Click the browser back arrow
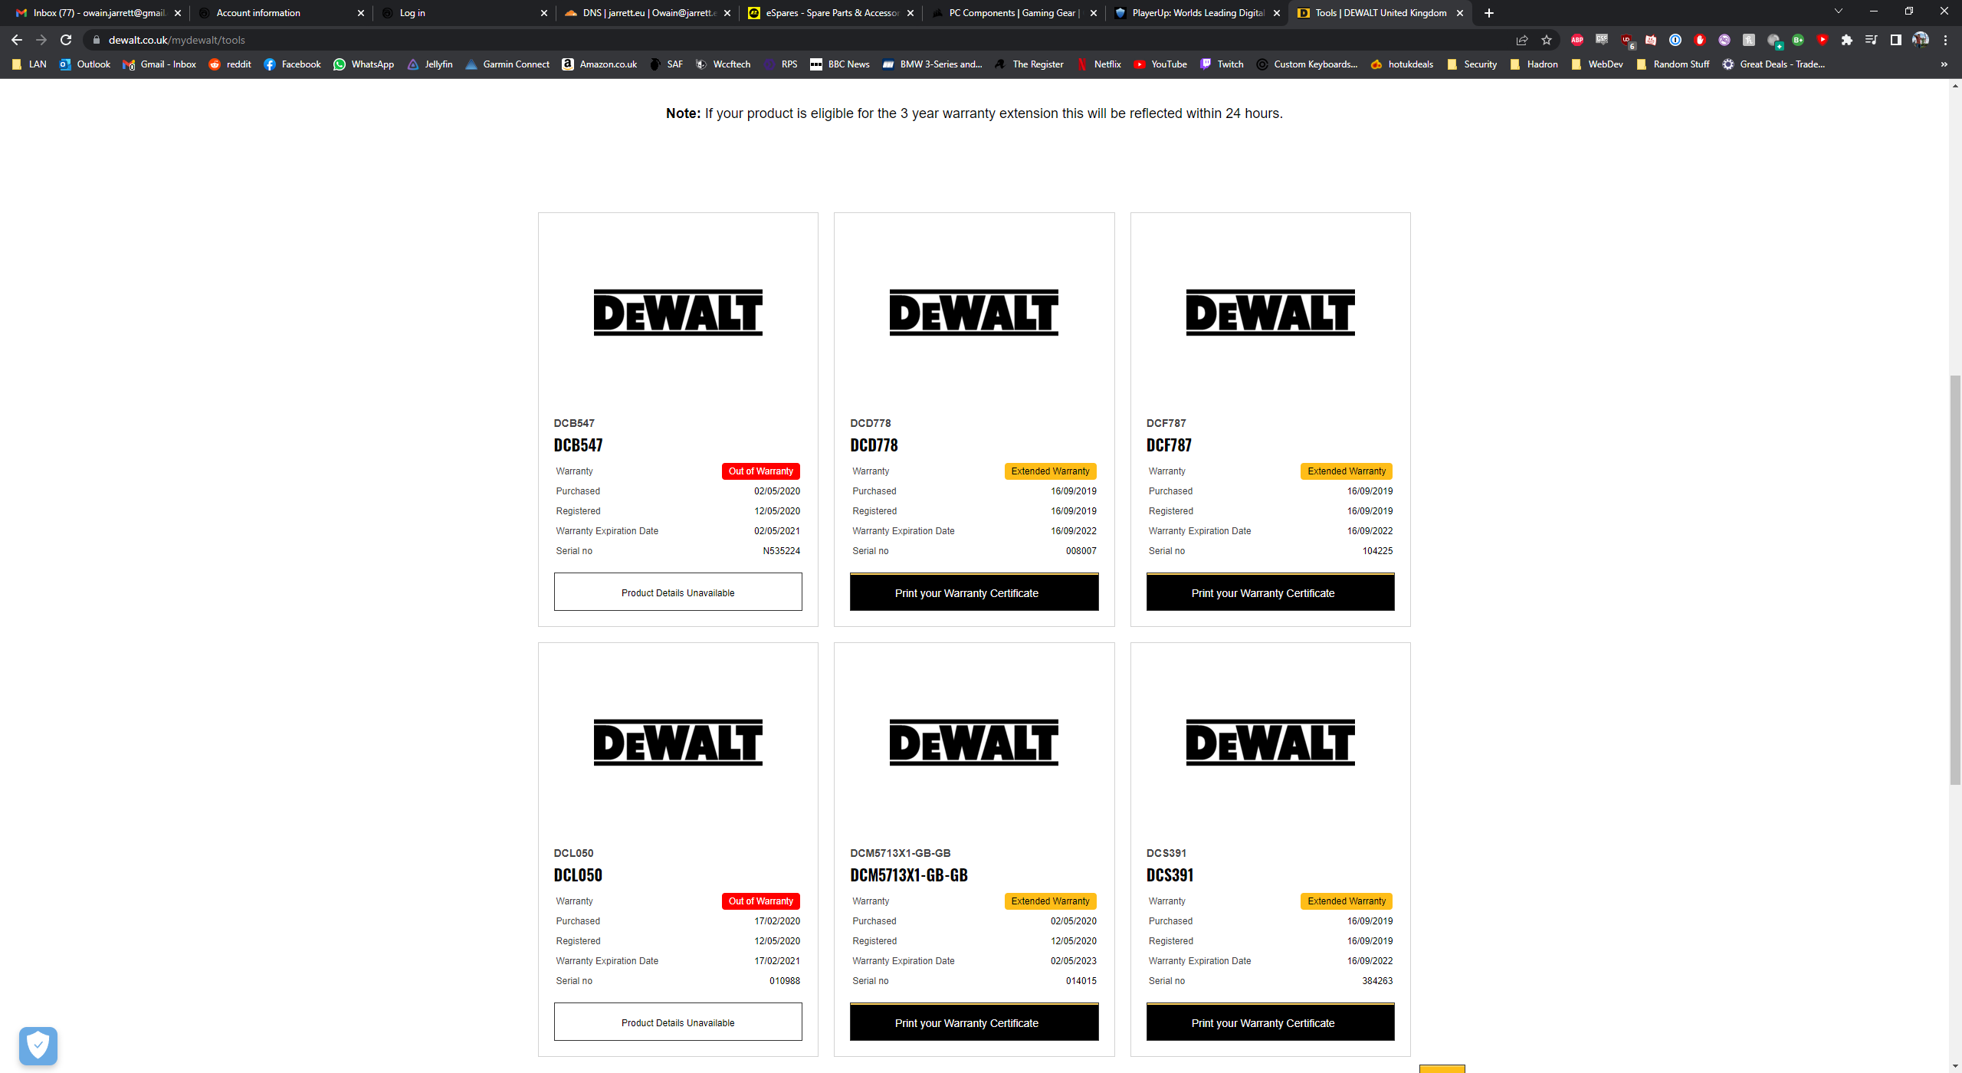The image size is (1962, 1073). pyautogui.click(x=17, y=40)
